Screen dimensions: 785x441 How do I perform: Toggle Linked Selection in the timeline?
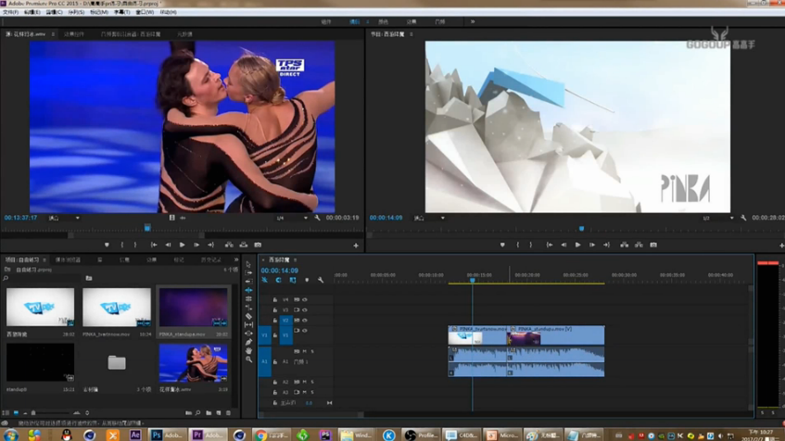[293, 281]
